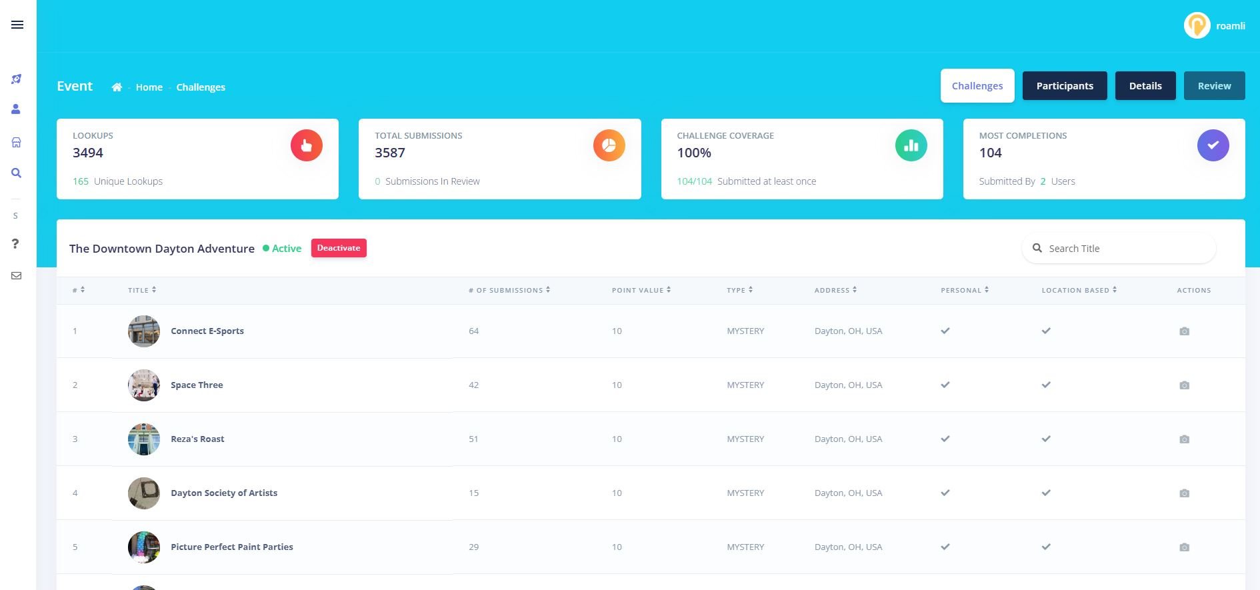Viewport: 1260px width, 590px height.
Task: Click Location Based checkmark for Reza's Roast
Action: (1046, 439)
